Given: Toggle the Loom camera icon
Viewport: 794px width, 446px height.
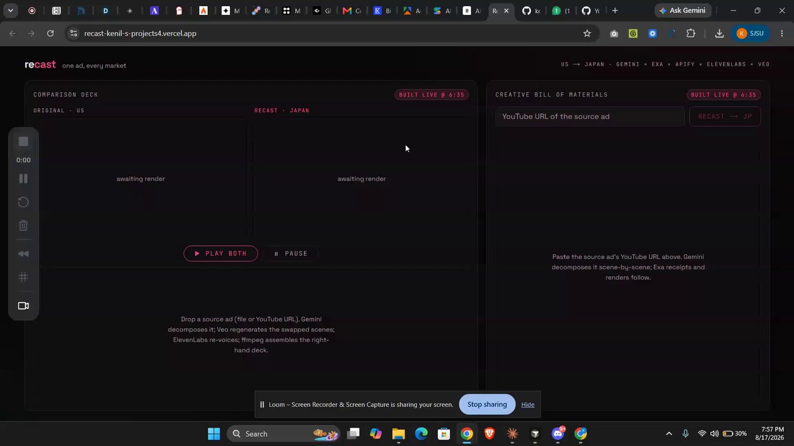Looking at the screenshot, I should coord(24,306).
